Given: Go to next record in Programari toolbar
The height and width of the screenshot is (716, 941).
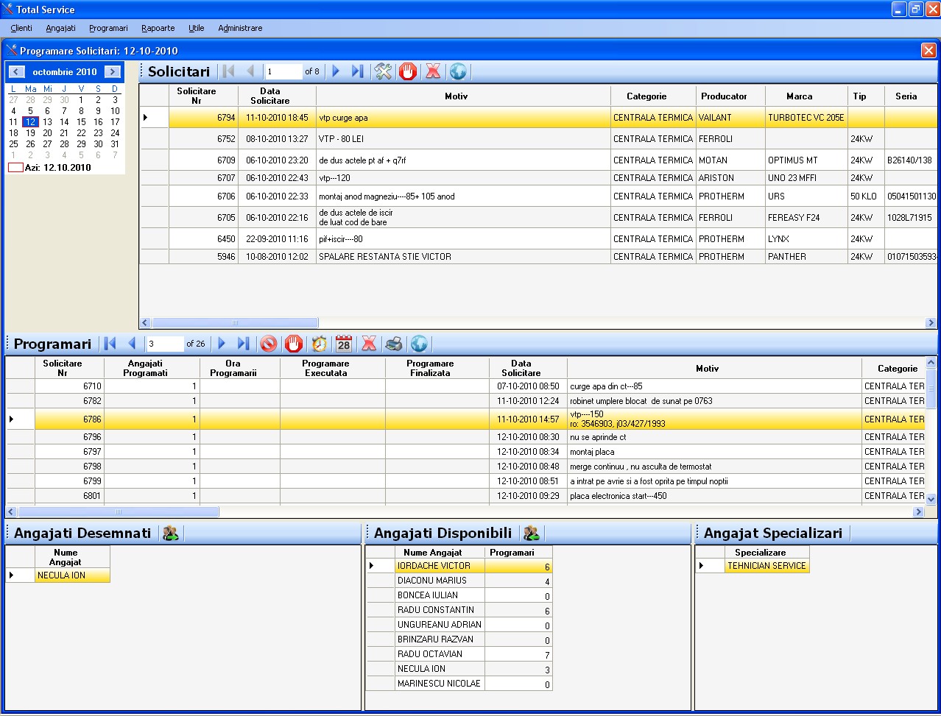Looking at the screenshot, I should click(x=222, y=344).
